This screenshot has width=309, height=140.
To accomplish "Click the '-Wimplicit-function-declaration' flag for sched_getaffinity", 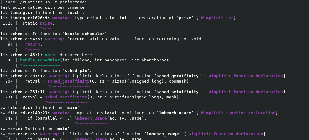I will pos(245,76).
